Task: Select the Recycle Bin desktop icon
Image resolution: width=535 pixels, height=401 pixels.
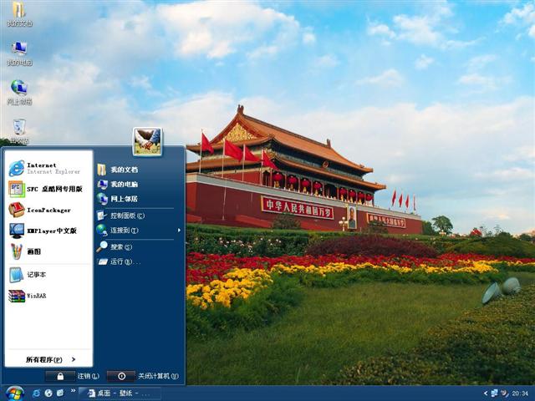Action: pos(19,131)
